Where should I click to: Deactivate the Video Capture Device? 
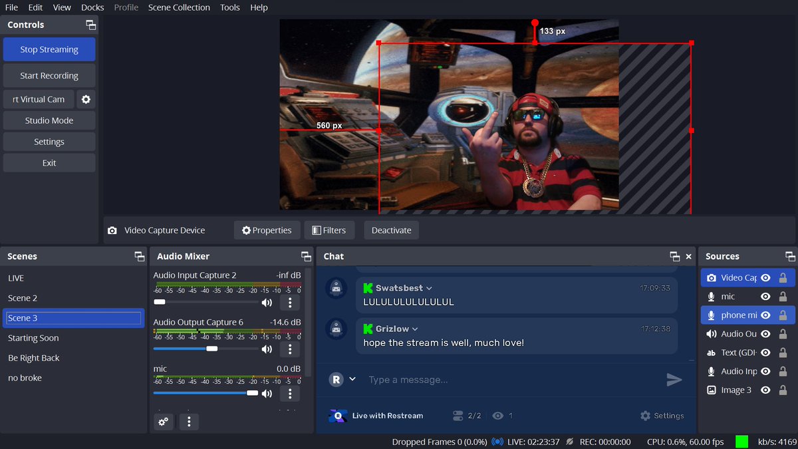(391, 230)
